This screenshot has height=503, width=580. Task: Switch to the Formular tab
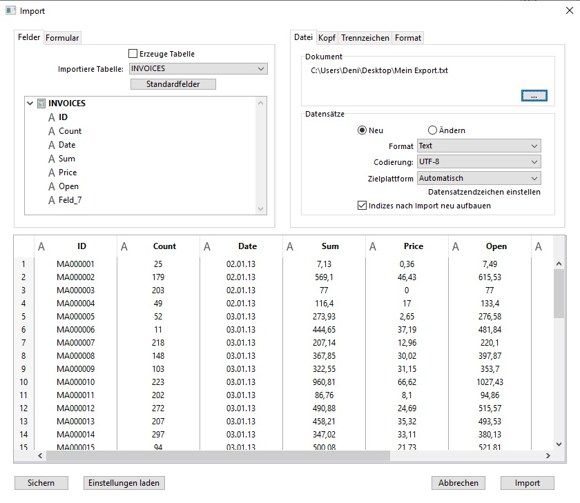[x=62, y=38]
